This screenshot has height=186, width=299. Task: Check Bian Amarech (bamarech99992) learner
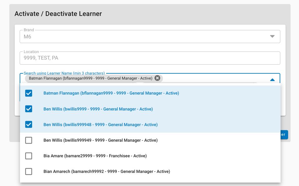tap(28, 171)
